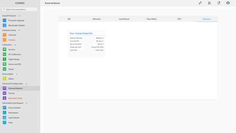Click the Drone Details label
236x133 pixels.
[14, 108]
